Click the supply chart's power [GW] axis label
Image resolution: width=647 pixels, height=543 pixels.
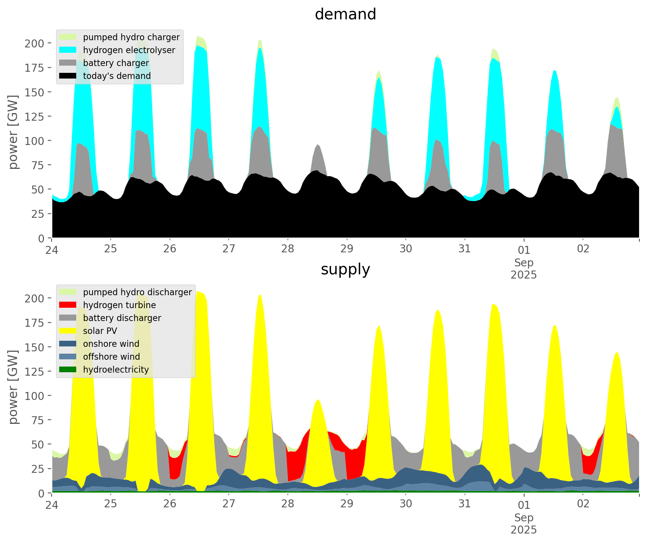(x=13, y=387)
